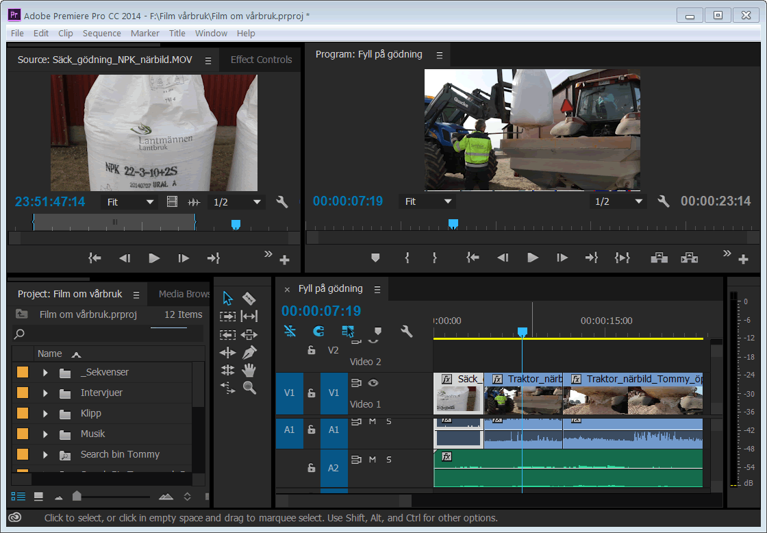Hide Video 1 track with eye icon
Screen dimensions: 767x533
[373, 383]
